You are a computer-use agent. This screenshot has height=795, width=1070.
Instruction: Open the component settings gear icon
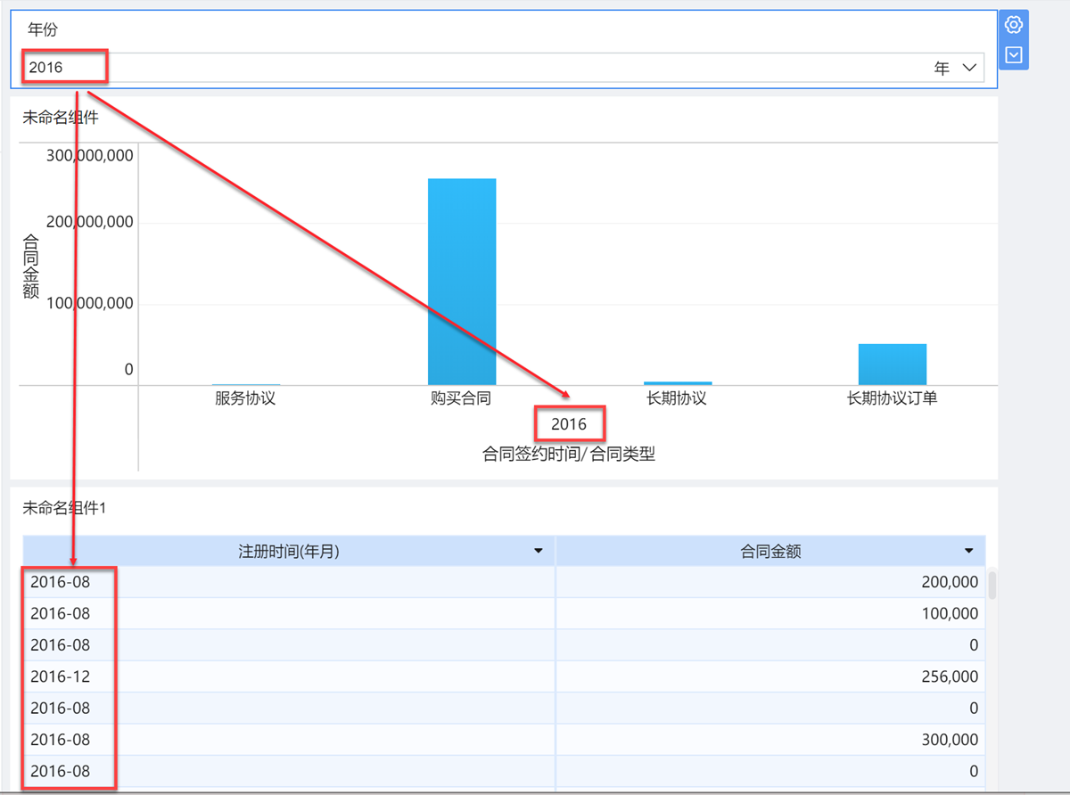tap(1014, 24)
